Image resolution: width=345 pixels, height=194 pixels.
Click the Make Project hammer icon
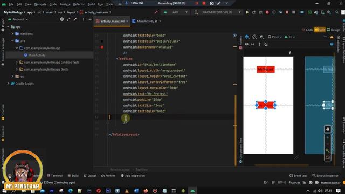click(156, 12)
